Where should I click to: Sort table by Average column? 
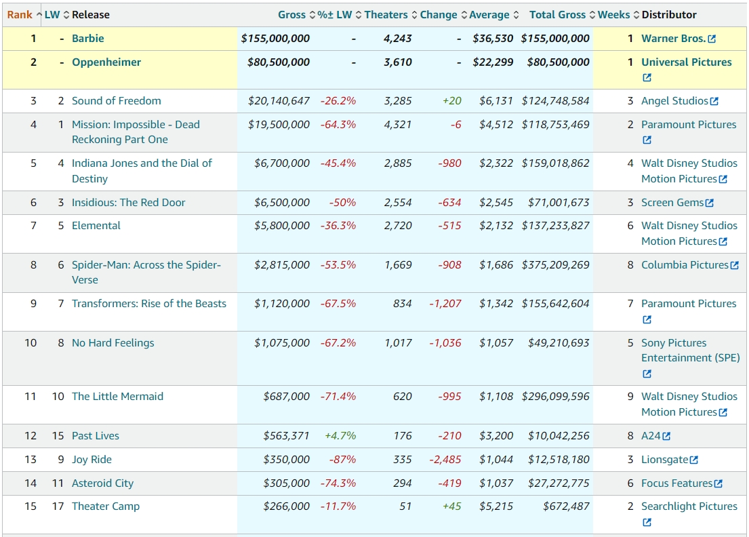click(494, 15)
